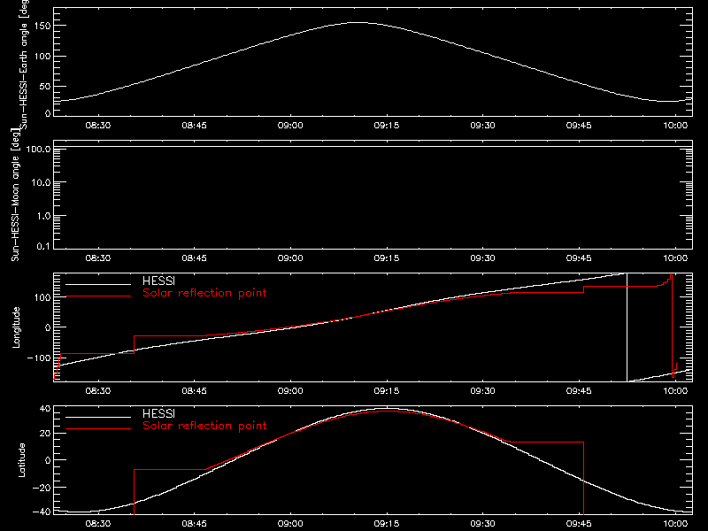Screen dimensions: 708x531
Task: Click 09:45 under the Longitude plot
Action: (x=579, y=391)
